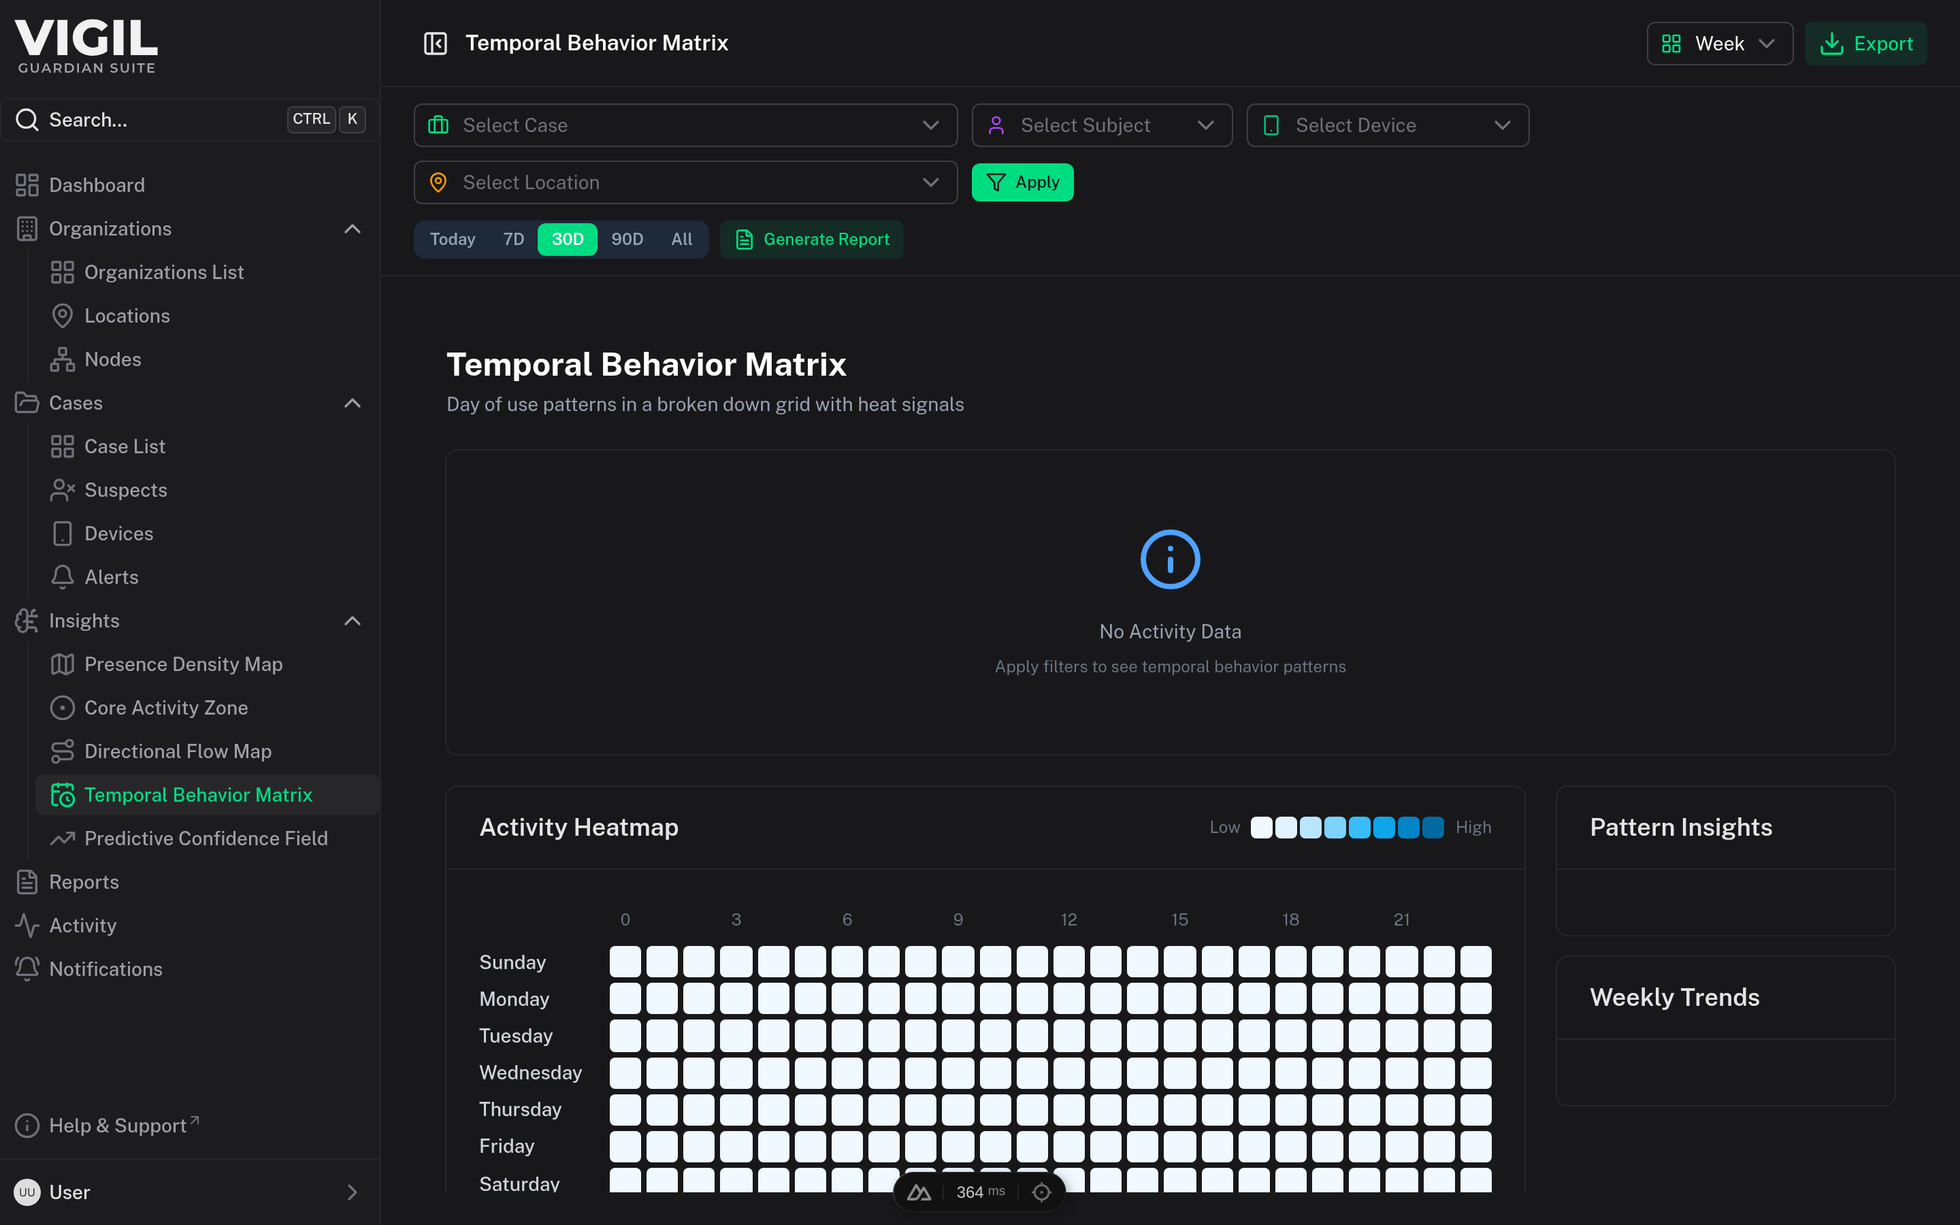
Task: Select the All time range
Action: coord(681,240)
